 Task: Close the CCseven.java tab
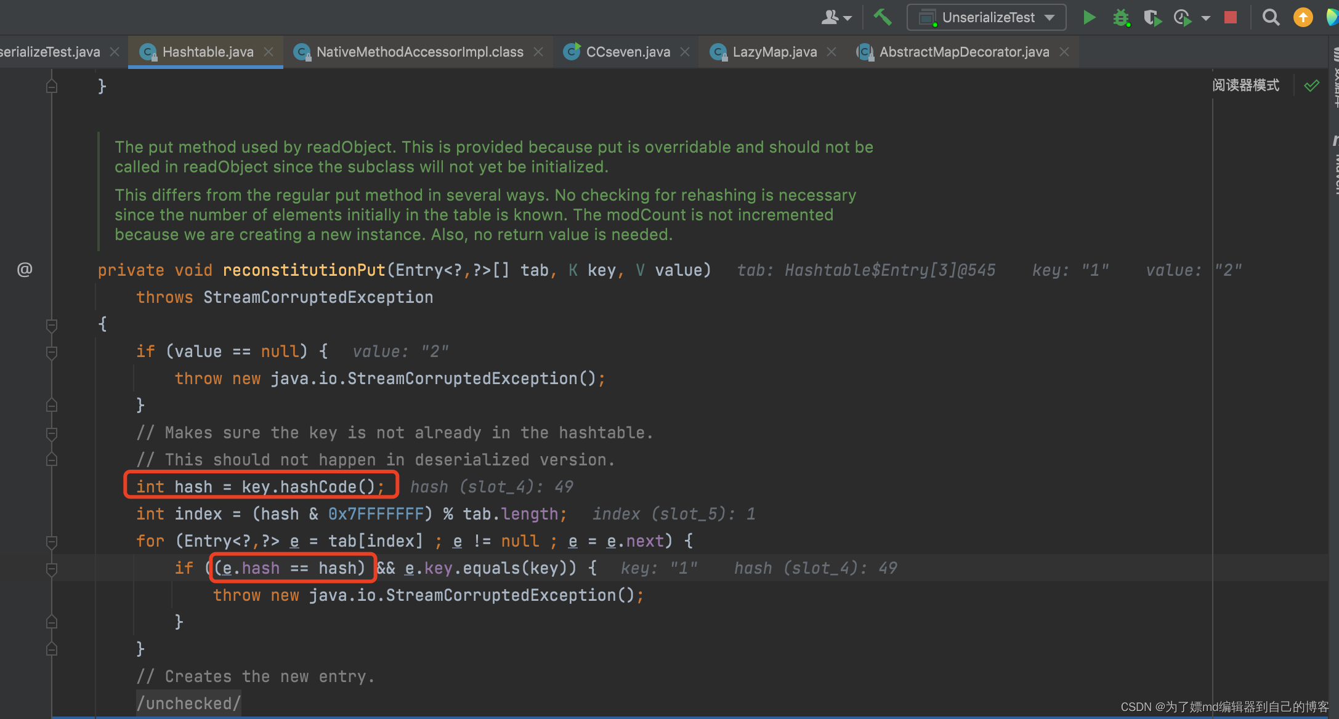pyautogui.click(x=685, y=52)
